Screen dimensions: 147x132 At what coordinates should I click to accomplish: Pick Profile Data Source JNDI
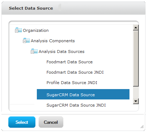pos(72,83)
